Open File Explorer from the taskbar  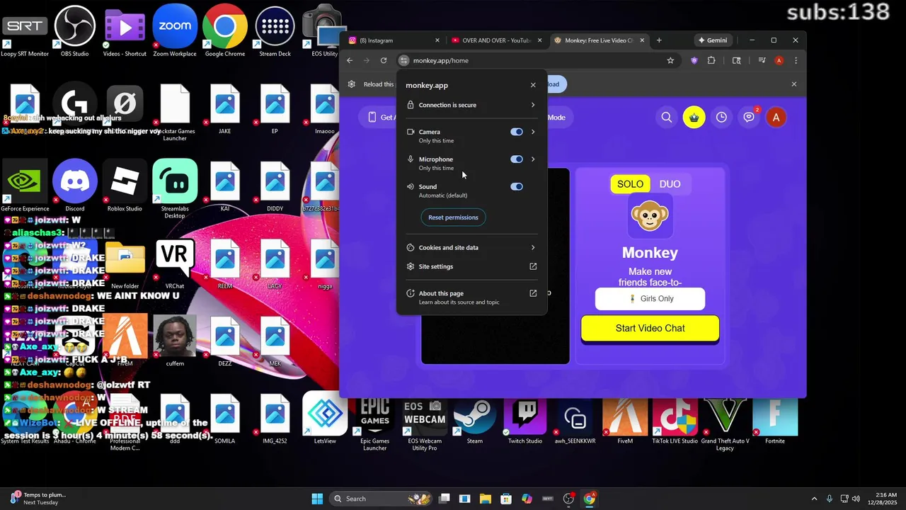pos(486,499)
